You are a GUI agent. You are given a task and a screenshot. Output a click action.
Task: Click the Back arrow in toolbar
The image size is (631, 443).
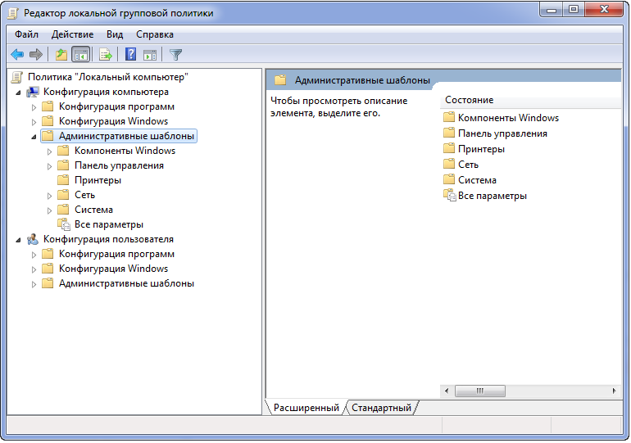tap(17, 55)
